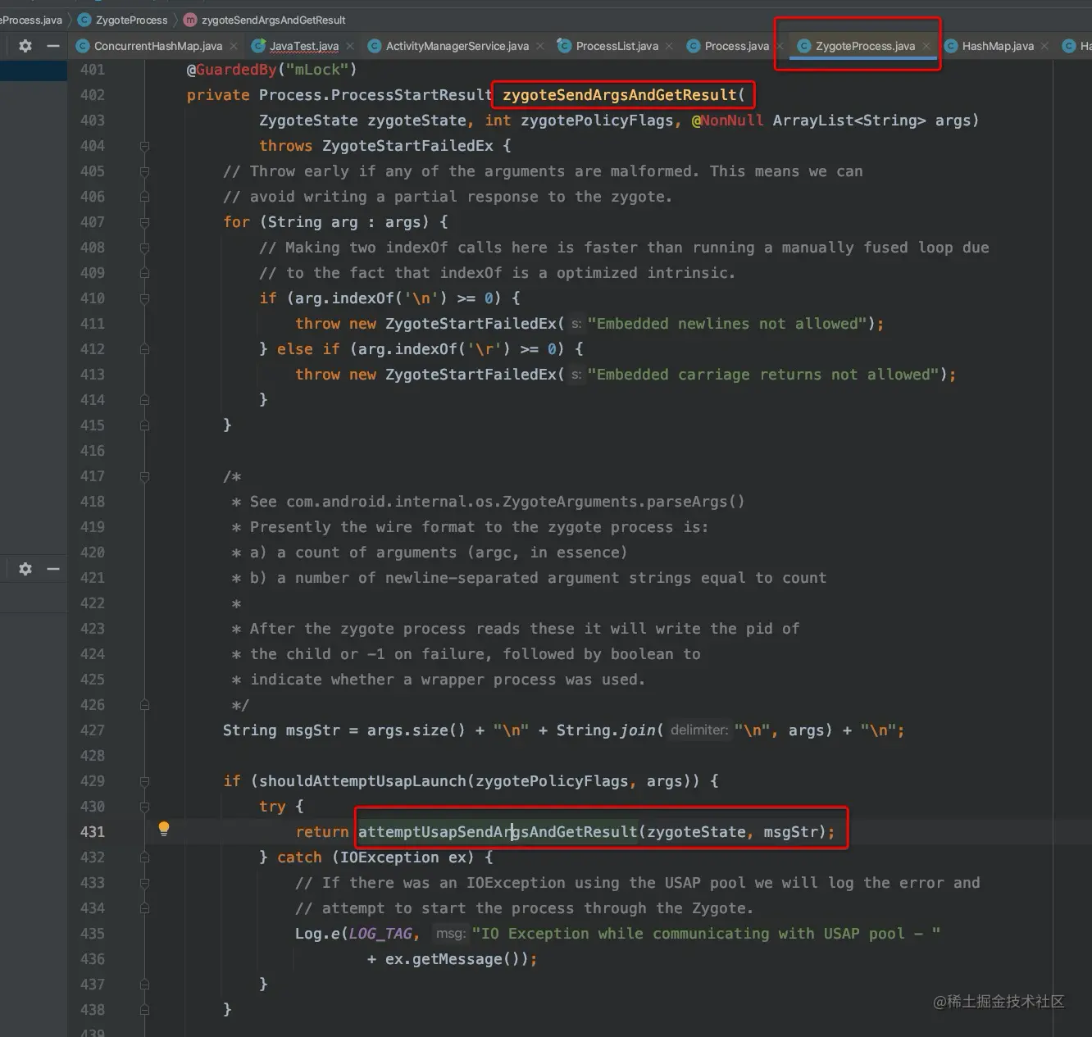Click line number 416 in the gutter

(x=93, y=451)
